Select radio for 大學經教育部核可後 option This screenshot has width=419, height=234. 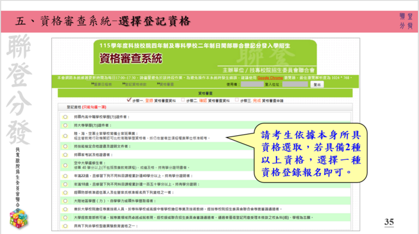(65, 218)
